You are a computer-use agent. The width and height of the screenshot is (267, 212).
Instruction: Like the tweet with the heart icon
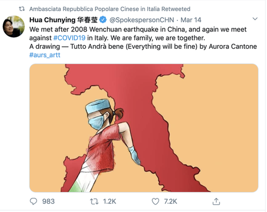pos(155,202)
